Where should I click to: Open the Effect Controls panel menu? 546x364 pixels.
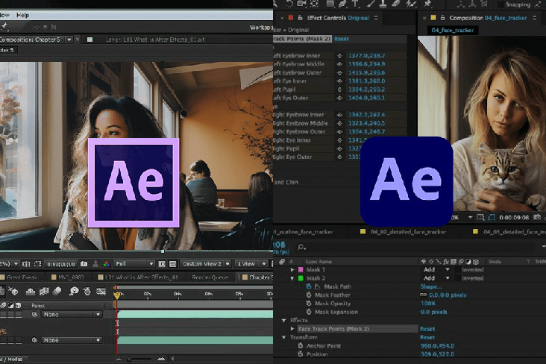point(376,18)
